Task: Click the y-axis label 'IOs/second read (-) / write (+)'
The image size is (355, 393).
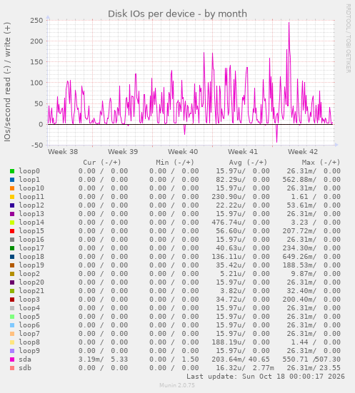Action: click(7, 82)
